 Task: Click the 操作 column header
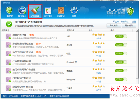(x=121, y=30)
